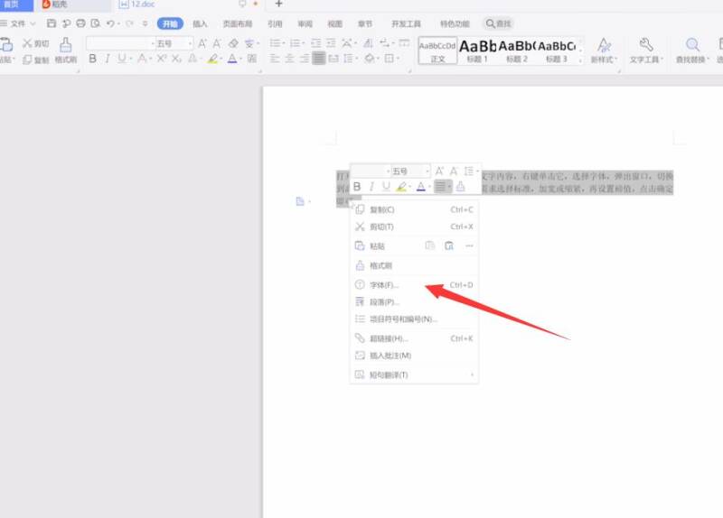Select 字体(F)... in the context menu
Screen dimensions: 723x518
414,285
